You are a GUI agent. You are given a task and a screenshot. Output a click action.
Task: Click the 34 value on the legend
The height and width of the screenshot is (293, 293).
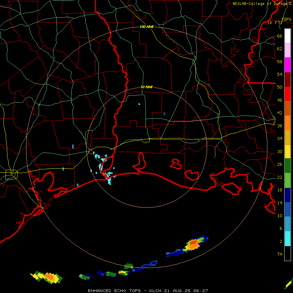(280, 139)
